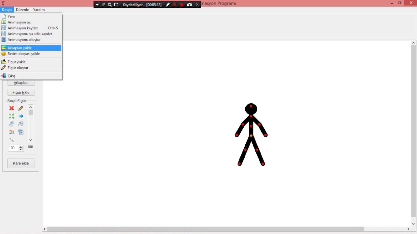Click the size input field showing 100
417x234 pixels.
13,148
